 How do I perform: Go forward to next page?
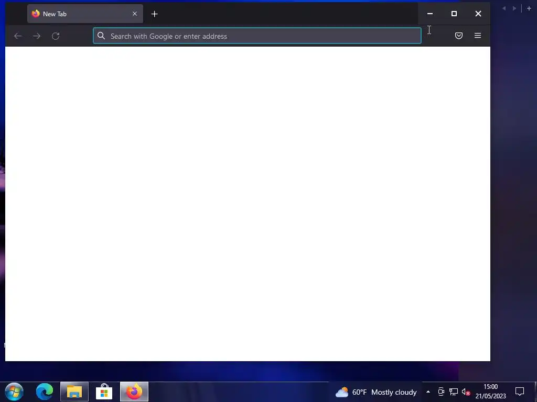point(37,36)
